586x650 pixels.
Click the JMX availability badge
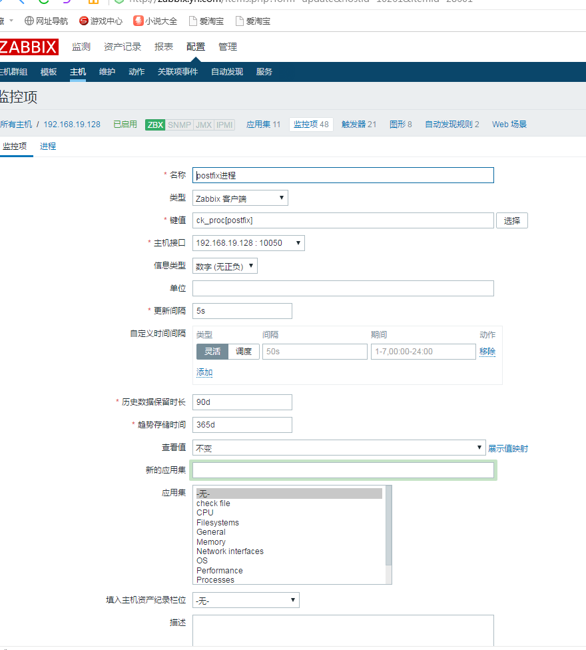(x=204, y=125)
